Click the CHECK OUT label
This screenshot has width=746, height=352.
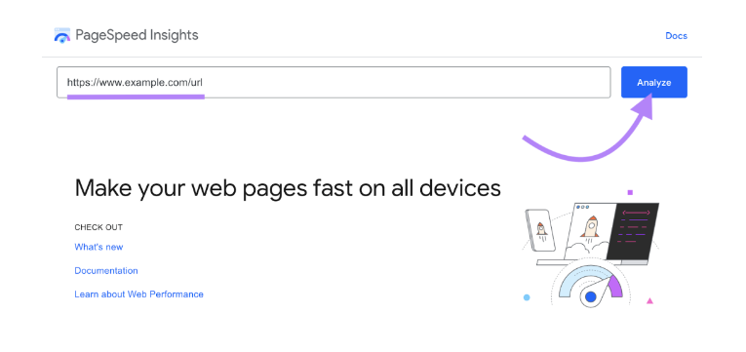point(98,227)
